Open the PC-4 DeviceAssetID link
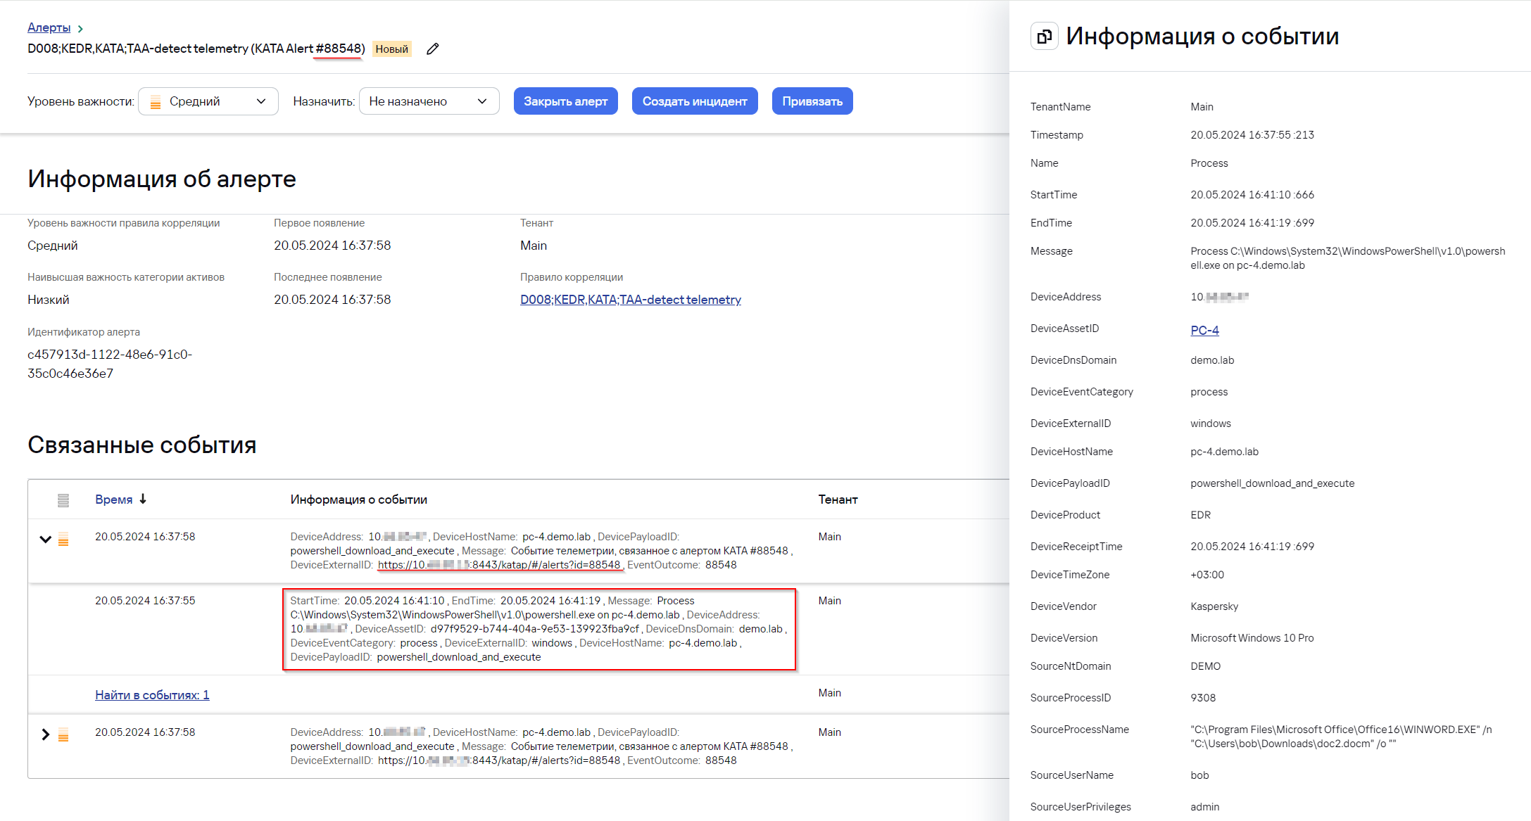The height and width of the screenshot is (821, 1531). click(x=1204, y=330)
